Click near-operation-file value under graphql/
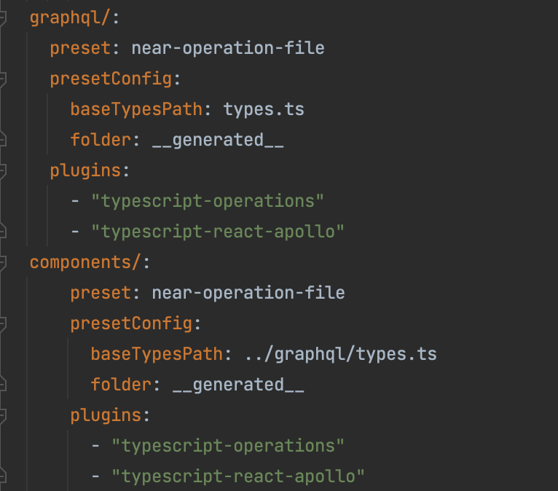The image size is (558, 491). [228, 48]
